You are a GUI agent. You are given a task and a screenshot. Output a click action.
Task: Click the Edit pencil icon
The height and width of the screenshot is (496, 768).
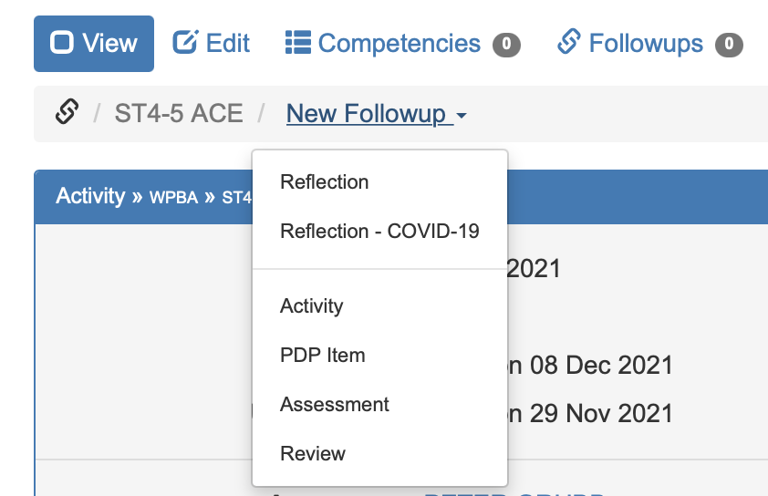(x=185, y=42)
